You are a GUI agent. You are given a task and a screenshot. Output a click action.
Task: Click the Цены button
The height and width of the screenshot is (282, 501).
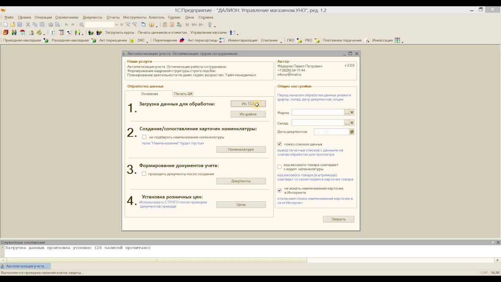tap(241, 204)
